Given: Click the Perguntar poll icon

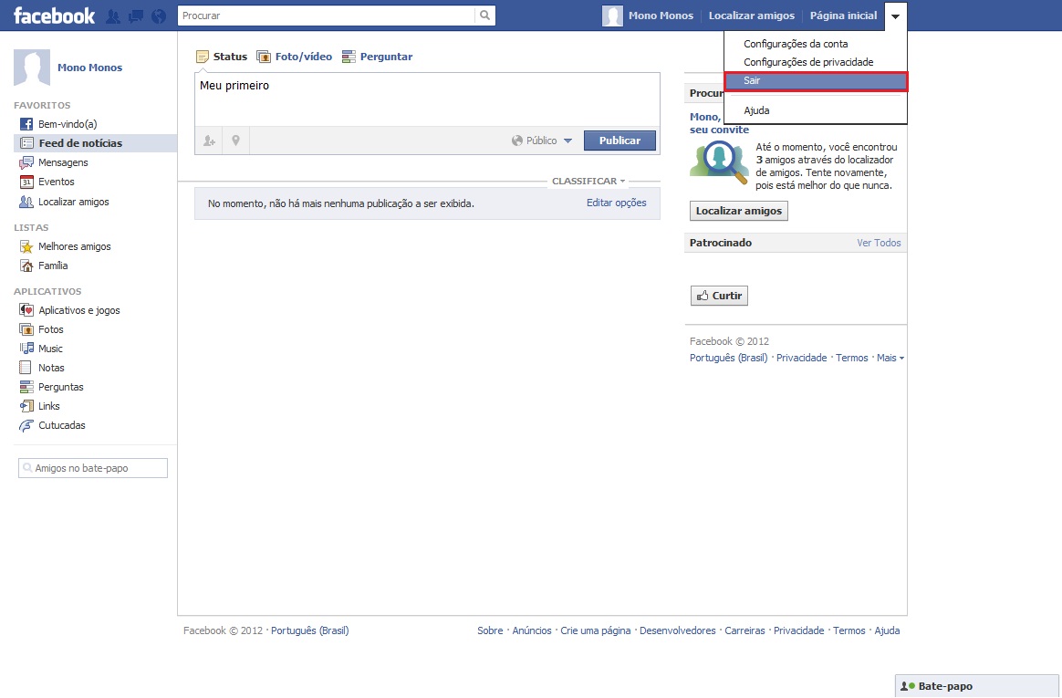Looking at the screenshot, I should 349,57.
